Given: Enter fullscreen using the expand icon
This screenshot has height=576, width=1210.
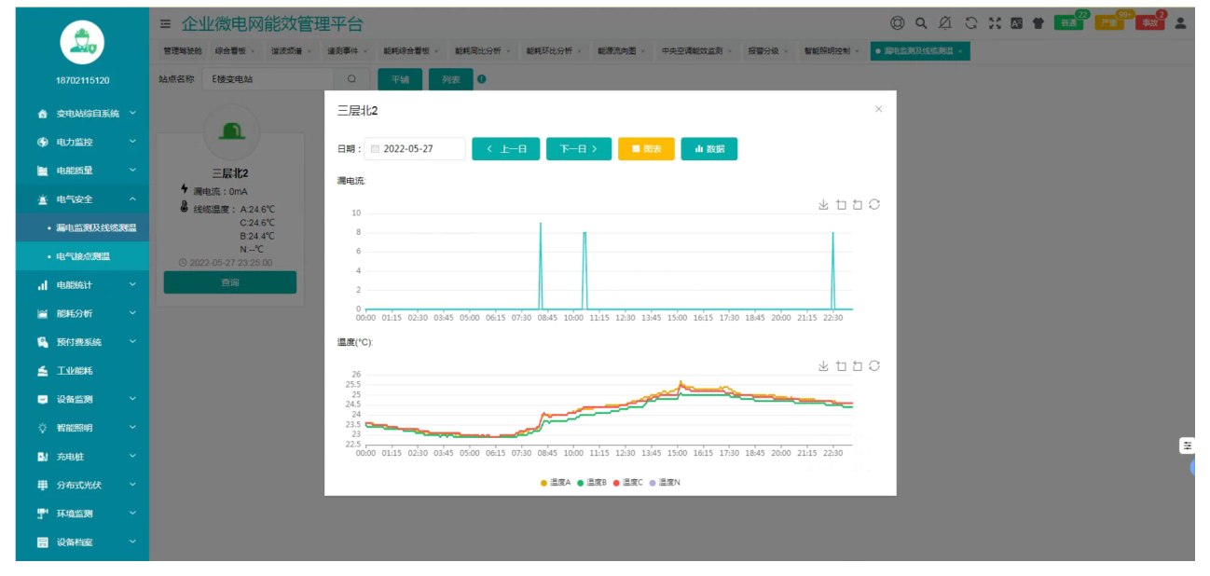Looking at the screenshot, I should click(994, 23).
